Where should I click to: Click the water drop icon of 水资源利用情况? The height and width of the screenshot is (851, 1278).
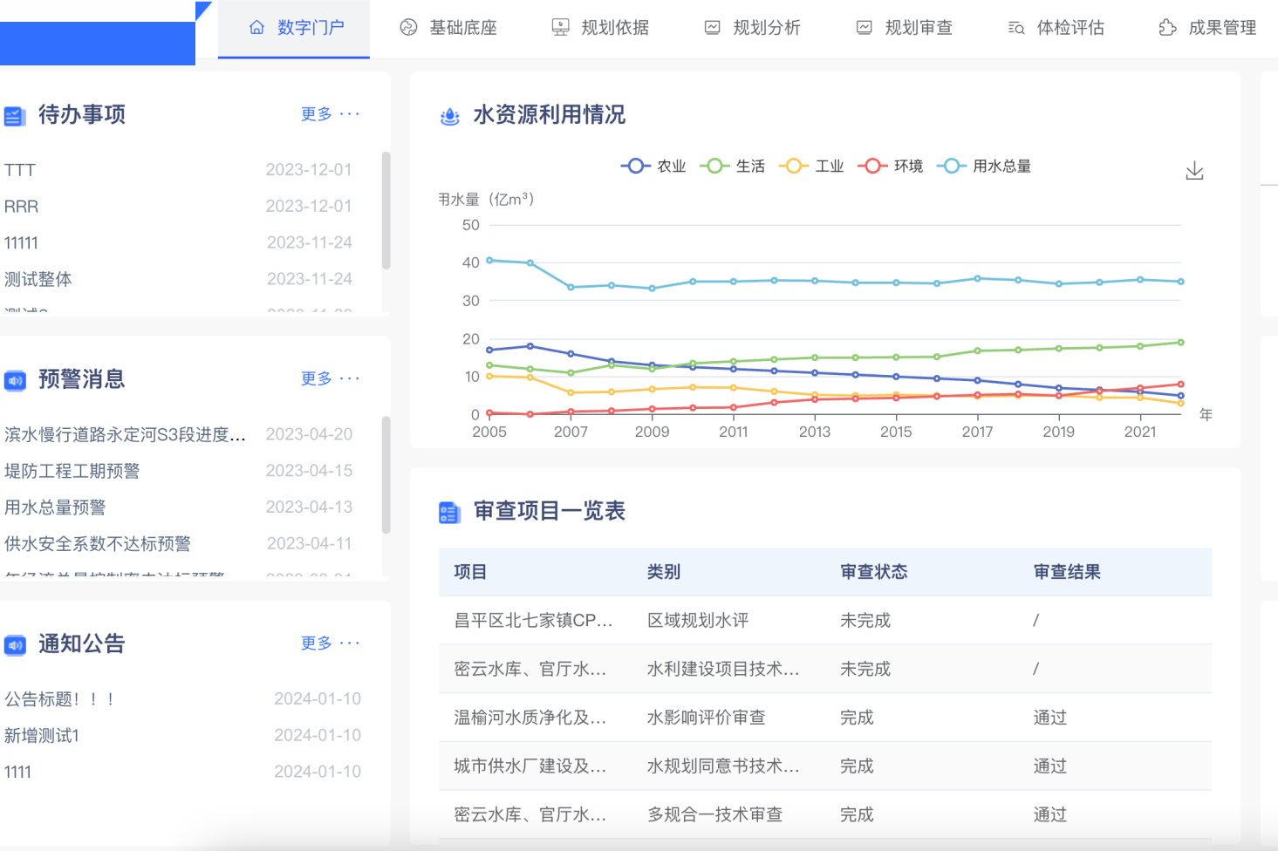click(x=450, y=116)
